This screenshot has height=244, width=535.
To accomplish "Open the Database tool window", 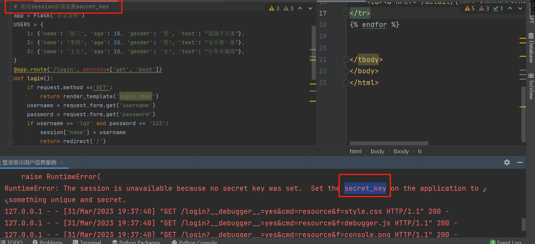I will point(531,48).
